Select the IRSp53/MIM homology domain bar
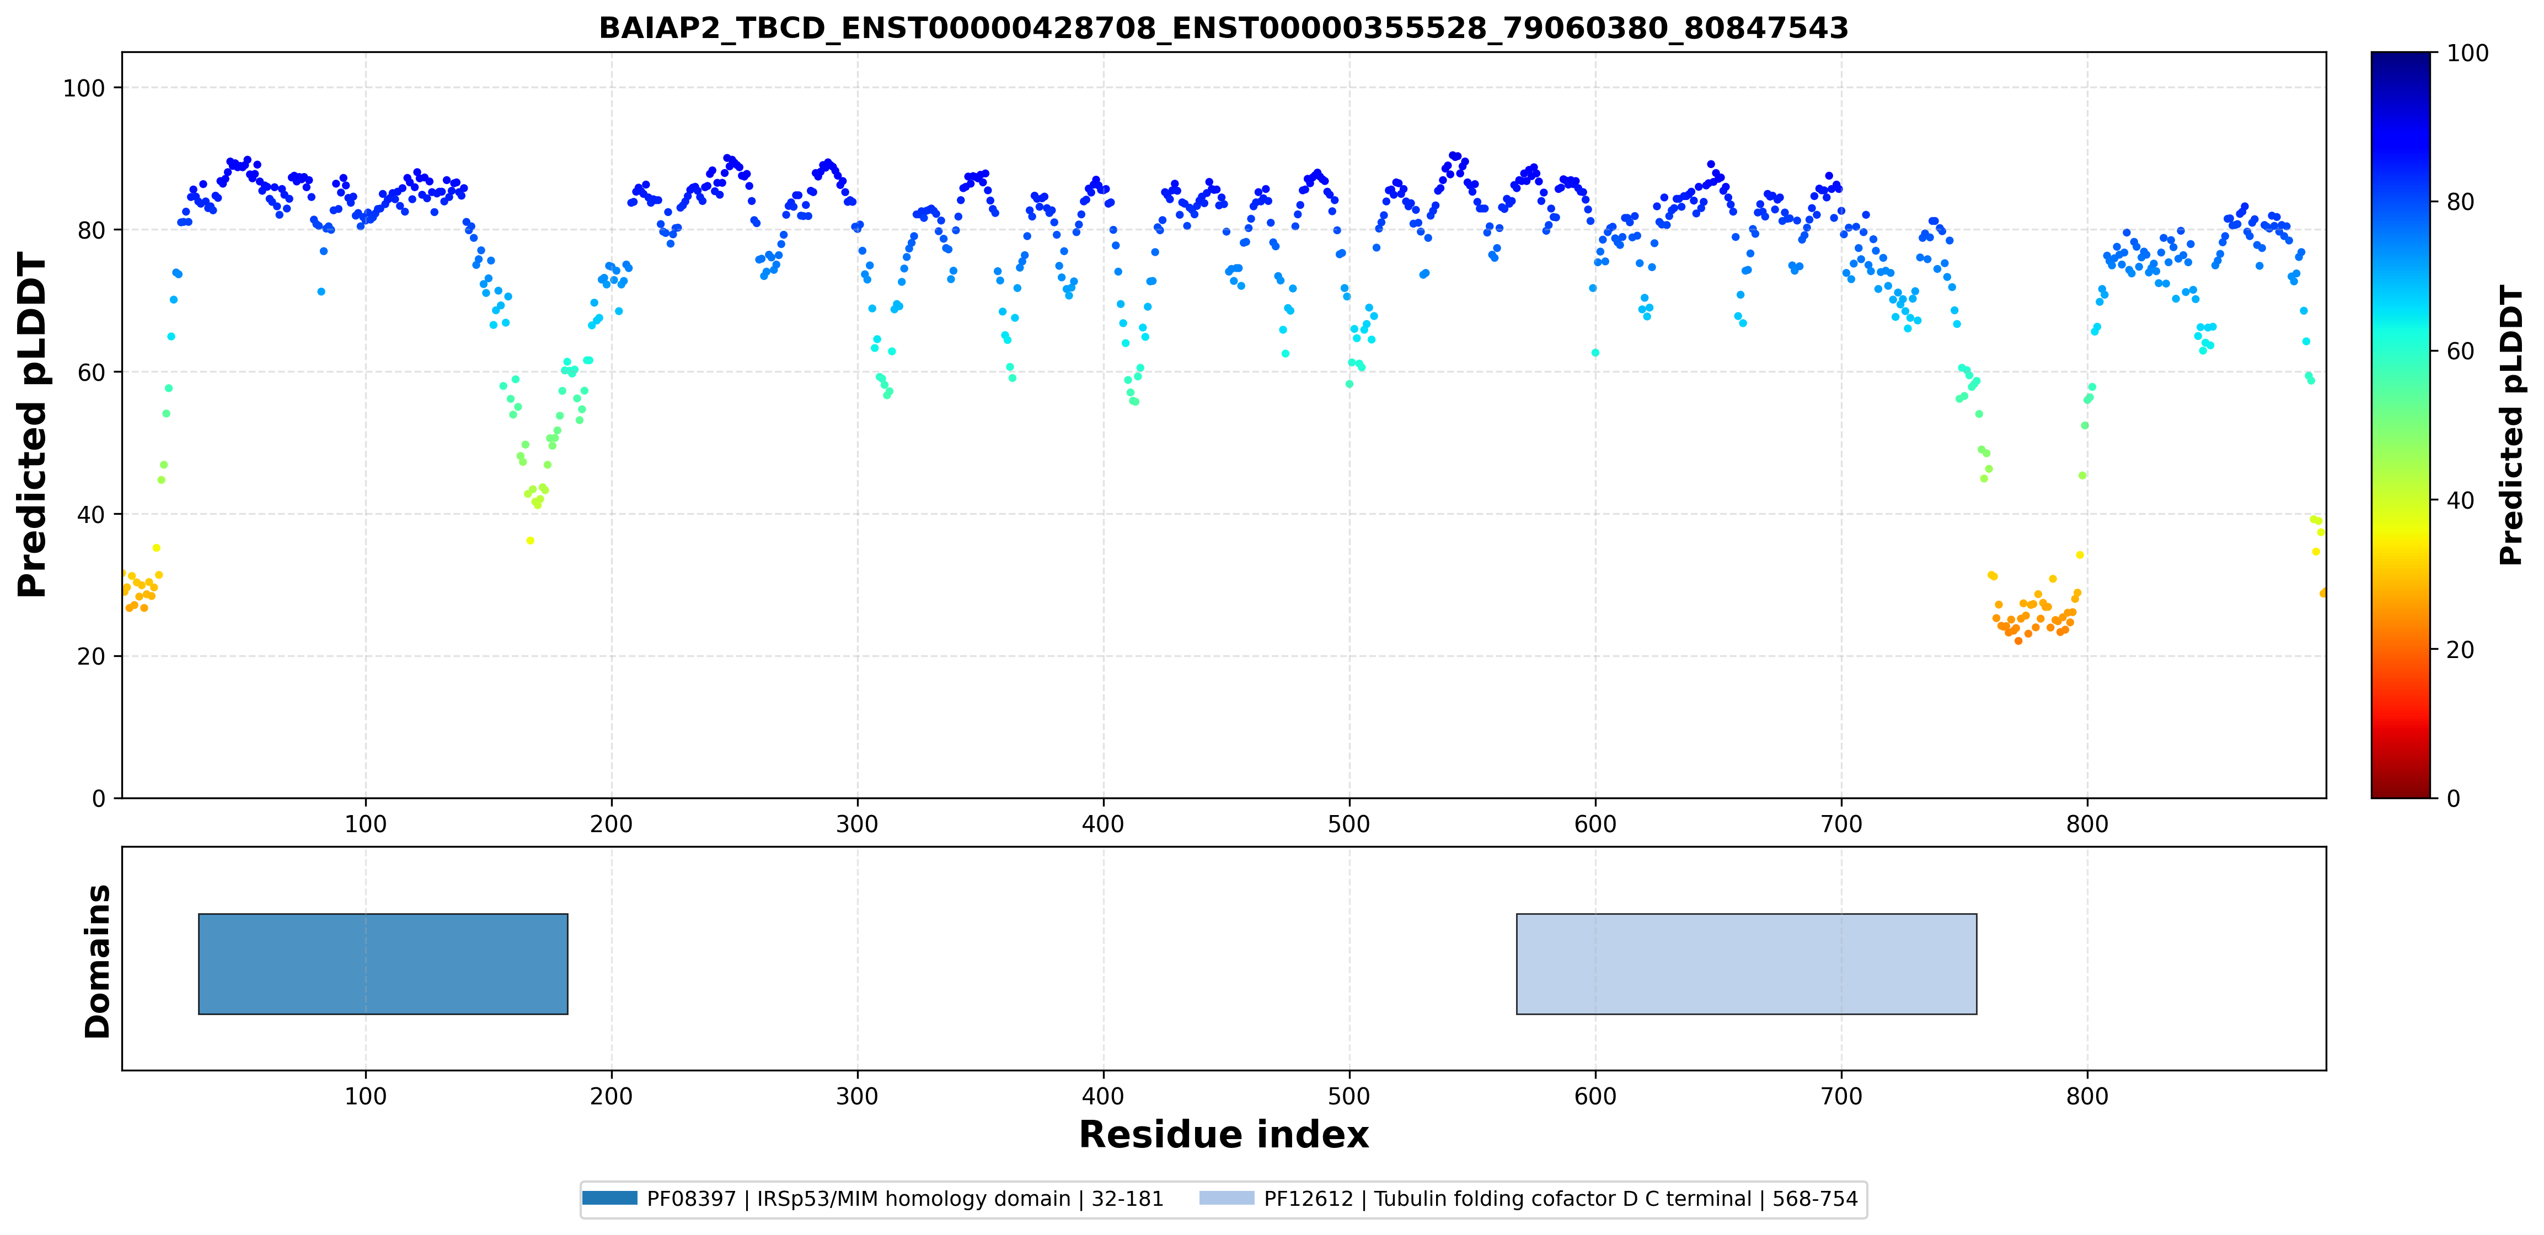Viewport: 2544px width, 1235px height. [383, 963]
